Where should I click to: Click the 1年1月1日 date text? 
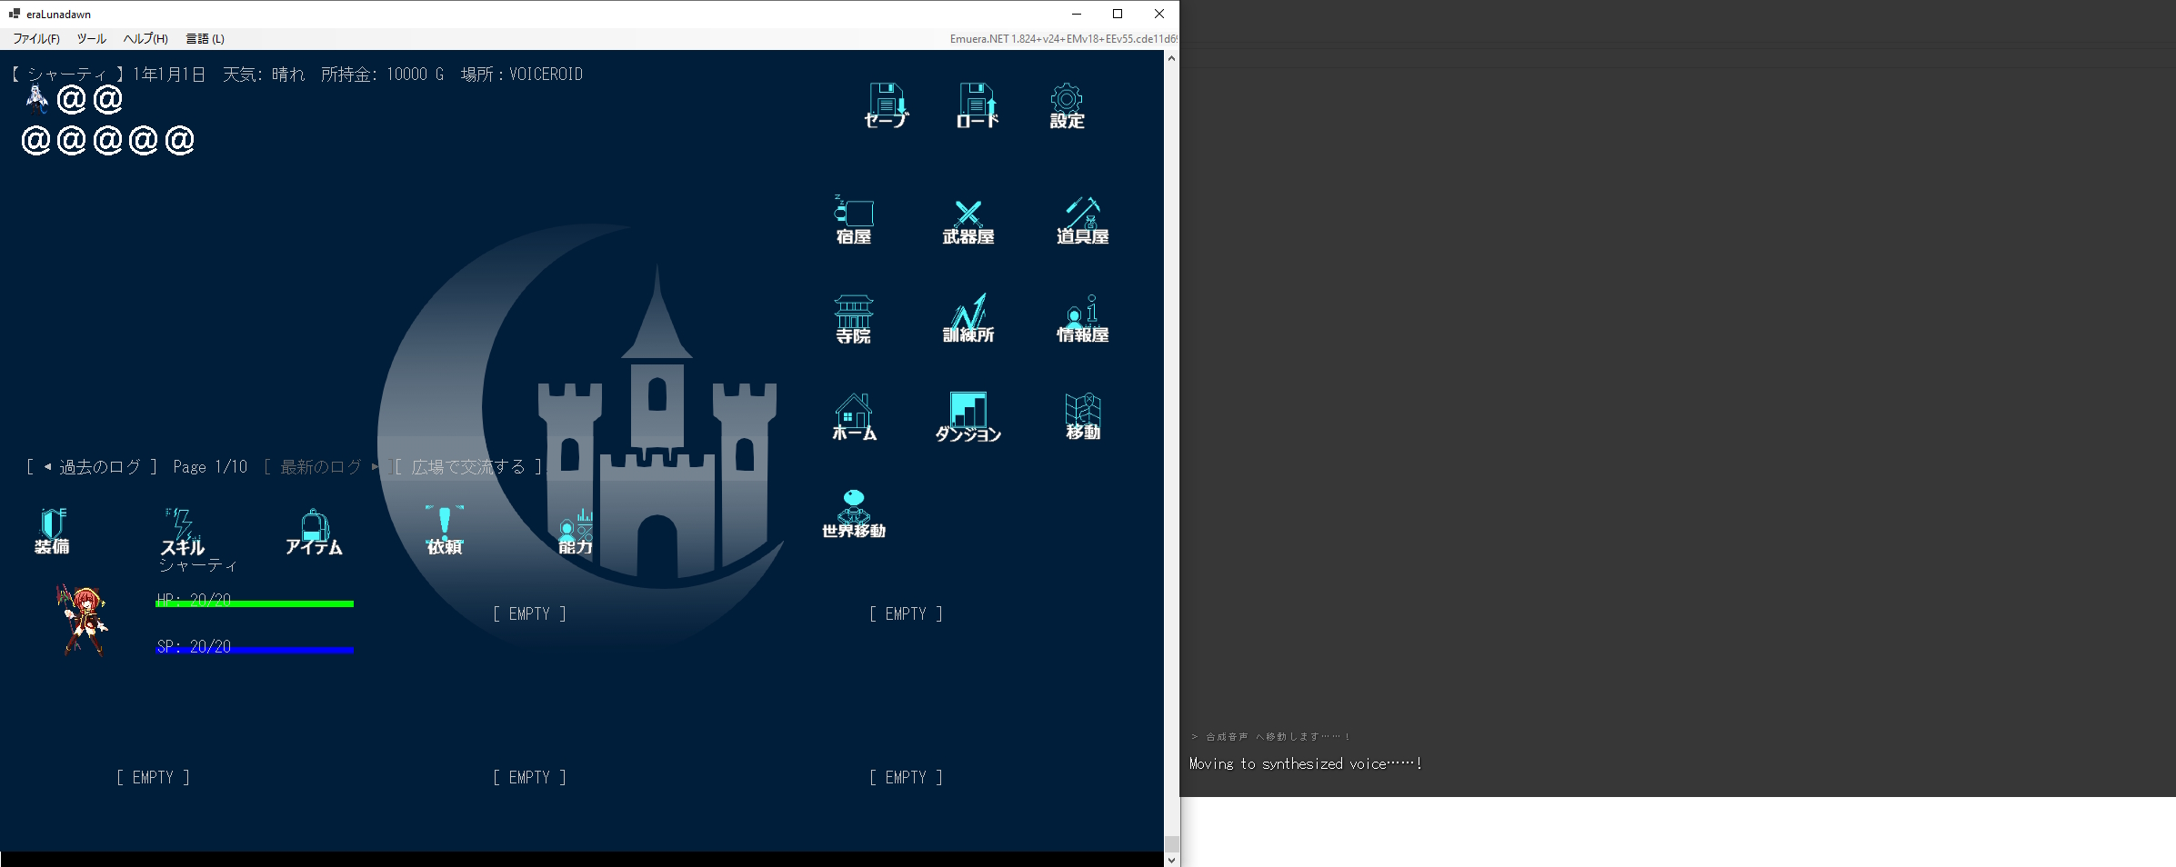(x=169, y=75)
